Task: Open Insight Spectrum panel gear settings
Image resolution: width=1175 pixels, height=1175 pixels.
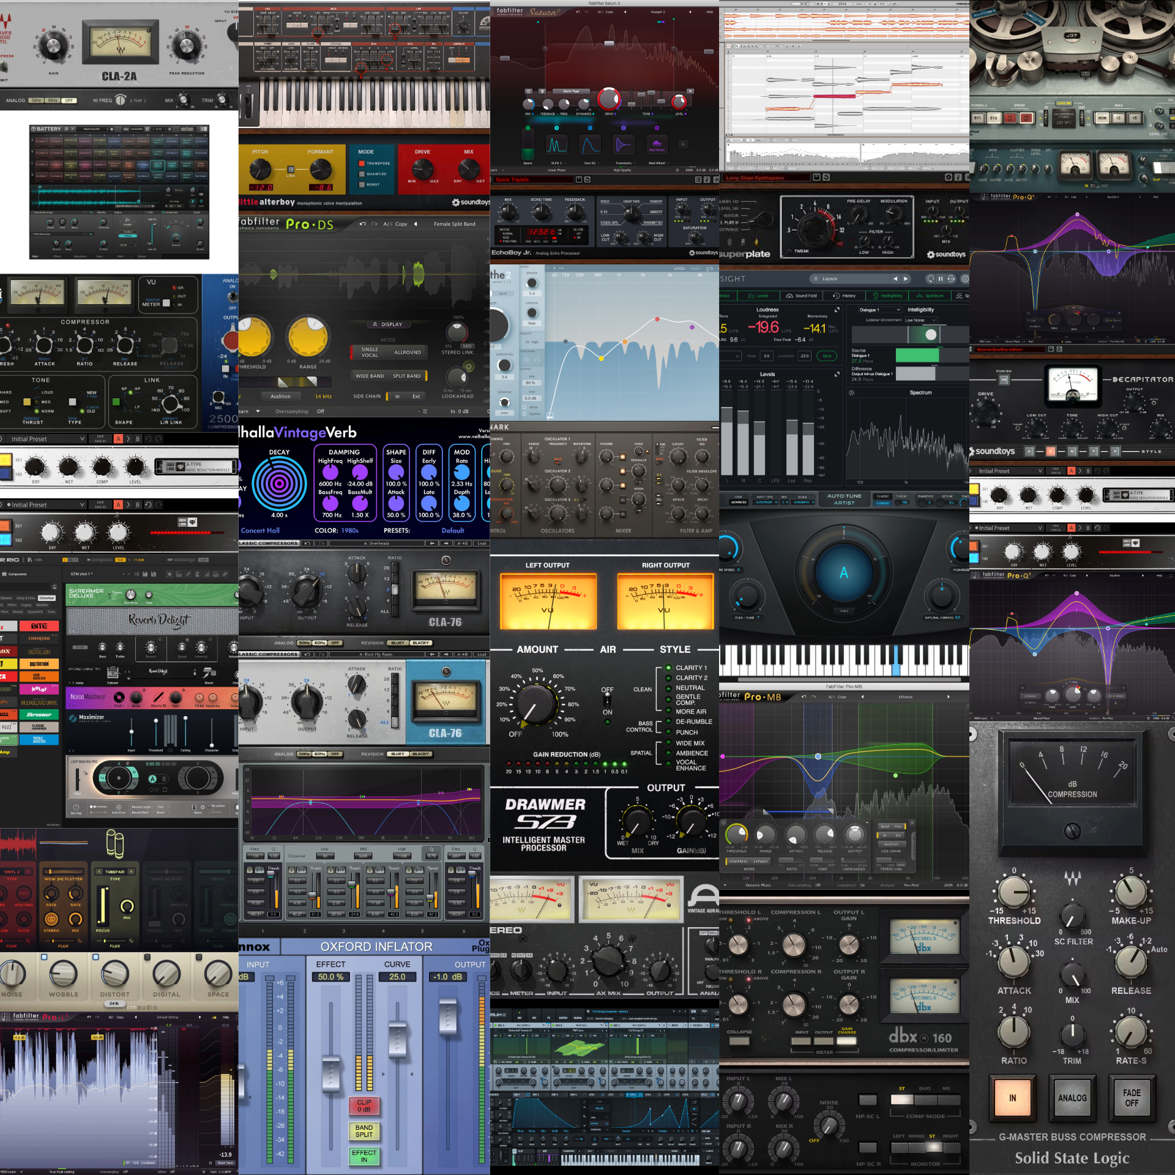Action: [x=851, y=392]
